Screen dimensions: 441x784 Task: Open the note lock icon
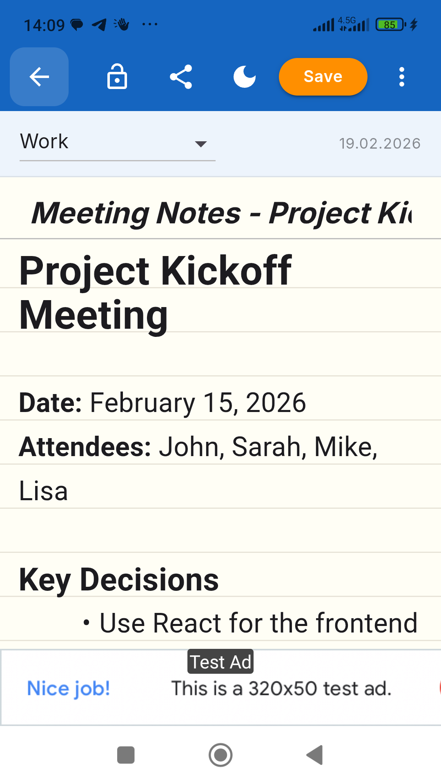(x=117, y=77)
